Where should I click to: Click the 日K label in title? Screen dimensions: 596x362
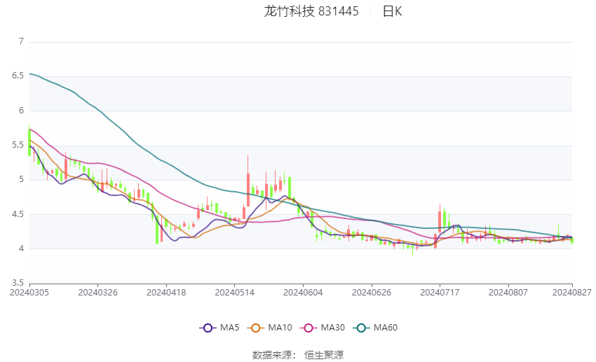click(x=392, y=11)
